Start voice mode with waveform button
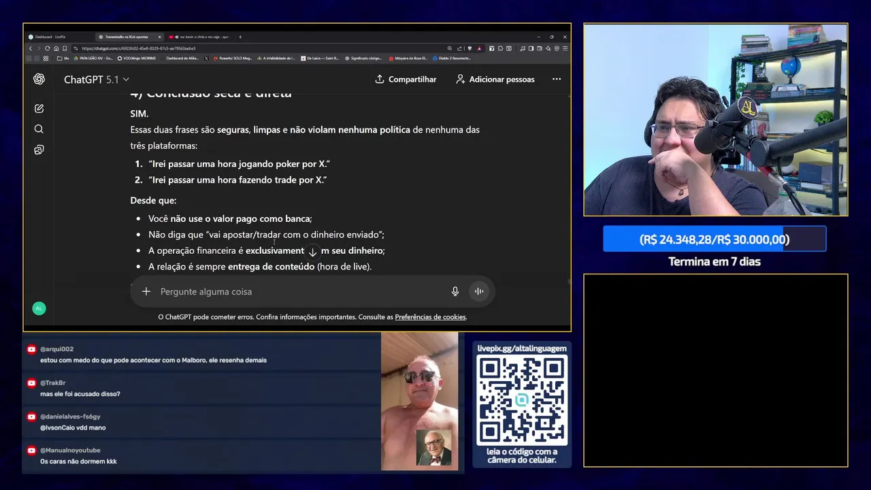This screenshot has height=490, width=871. (479, 291)
